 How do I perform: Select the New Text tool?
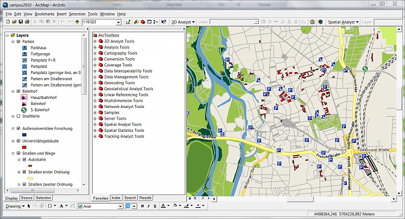(61, 206)
